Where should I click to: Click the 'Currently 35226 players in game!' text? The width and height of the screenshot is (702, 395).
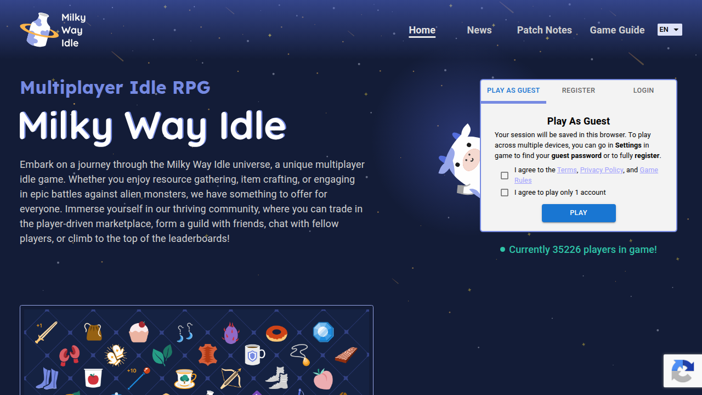coord(583,250)
